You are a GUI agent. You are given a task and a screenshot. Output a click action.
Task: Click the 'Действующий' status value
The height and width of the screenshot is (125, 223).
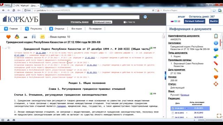pos(177,88)
